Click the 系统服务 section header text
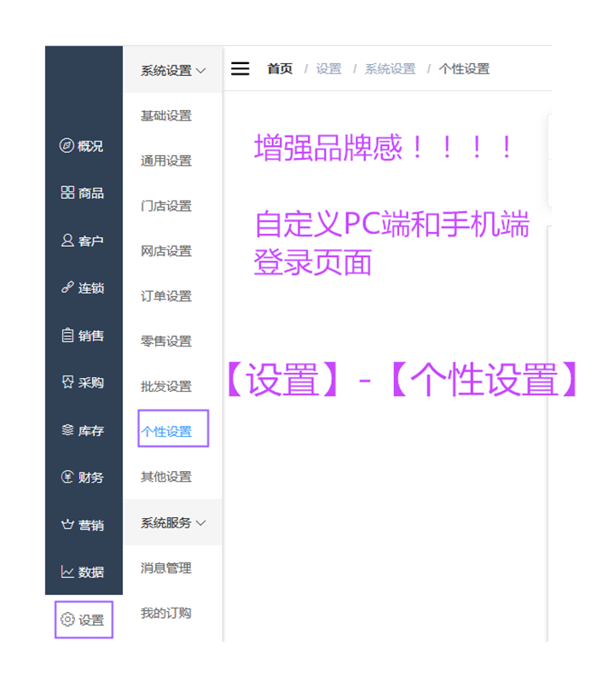 (x=166, y=522)
